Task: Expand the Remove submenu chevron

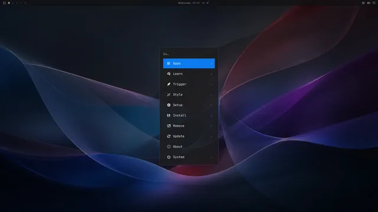Action: pyautogui.click(x=211, y=126)
